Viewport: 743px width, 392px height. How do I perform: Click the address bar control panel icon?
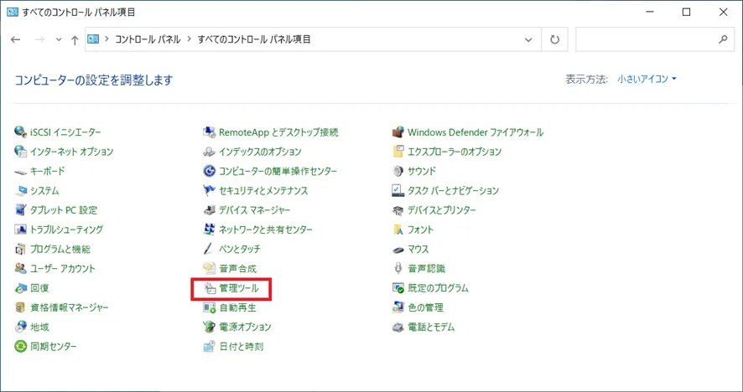(93, 39)
